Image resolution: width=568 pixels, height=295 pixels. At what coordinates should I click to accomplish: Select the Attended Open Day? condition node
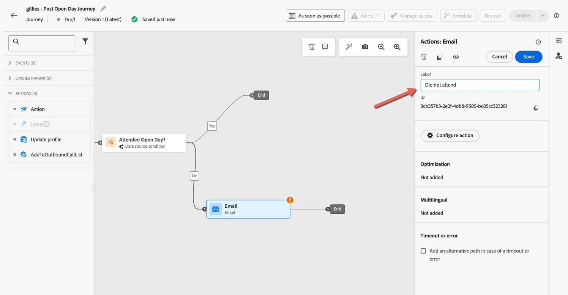(144, 143)
